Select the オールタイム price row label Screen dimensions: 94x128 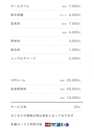20,6
